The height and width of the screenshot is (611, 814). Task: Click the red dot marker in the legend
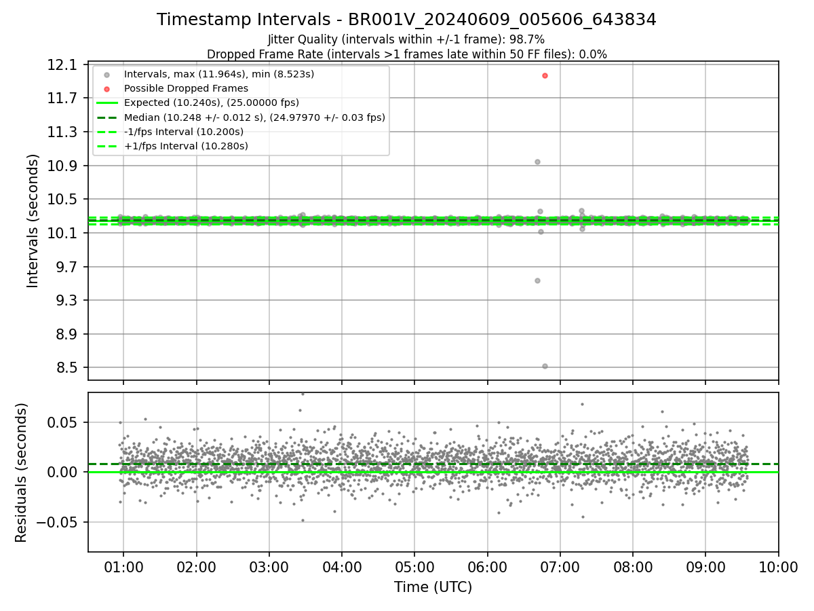click(106, 89)
